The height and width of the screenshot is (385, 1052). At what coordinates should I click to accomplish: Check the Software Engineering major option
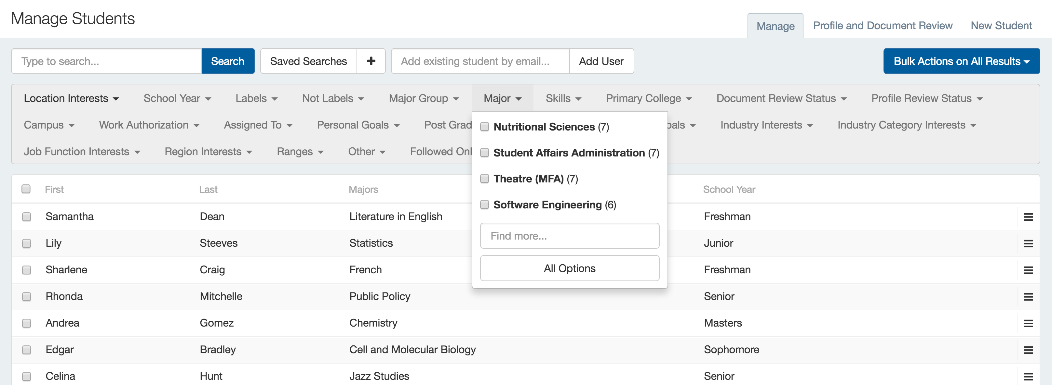coord(484,205)
